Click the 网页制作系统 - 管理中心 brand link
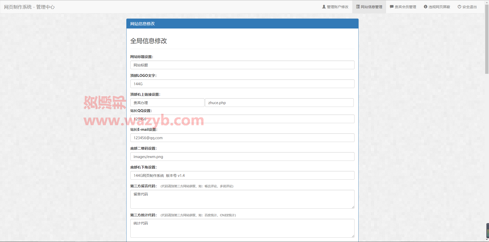The image size is (489, 242). point(29,7)
